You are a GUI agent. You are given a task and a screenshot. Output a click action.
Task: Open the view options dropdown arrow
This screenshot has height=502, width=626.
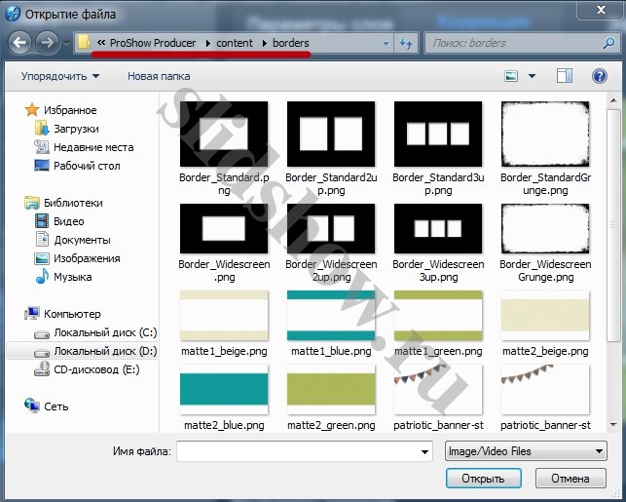532,76
